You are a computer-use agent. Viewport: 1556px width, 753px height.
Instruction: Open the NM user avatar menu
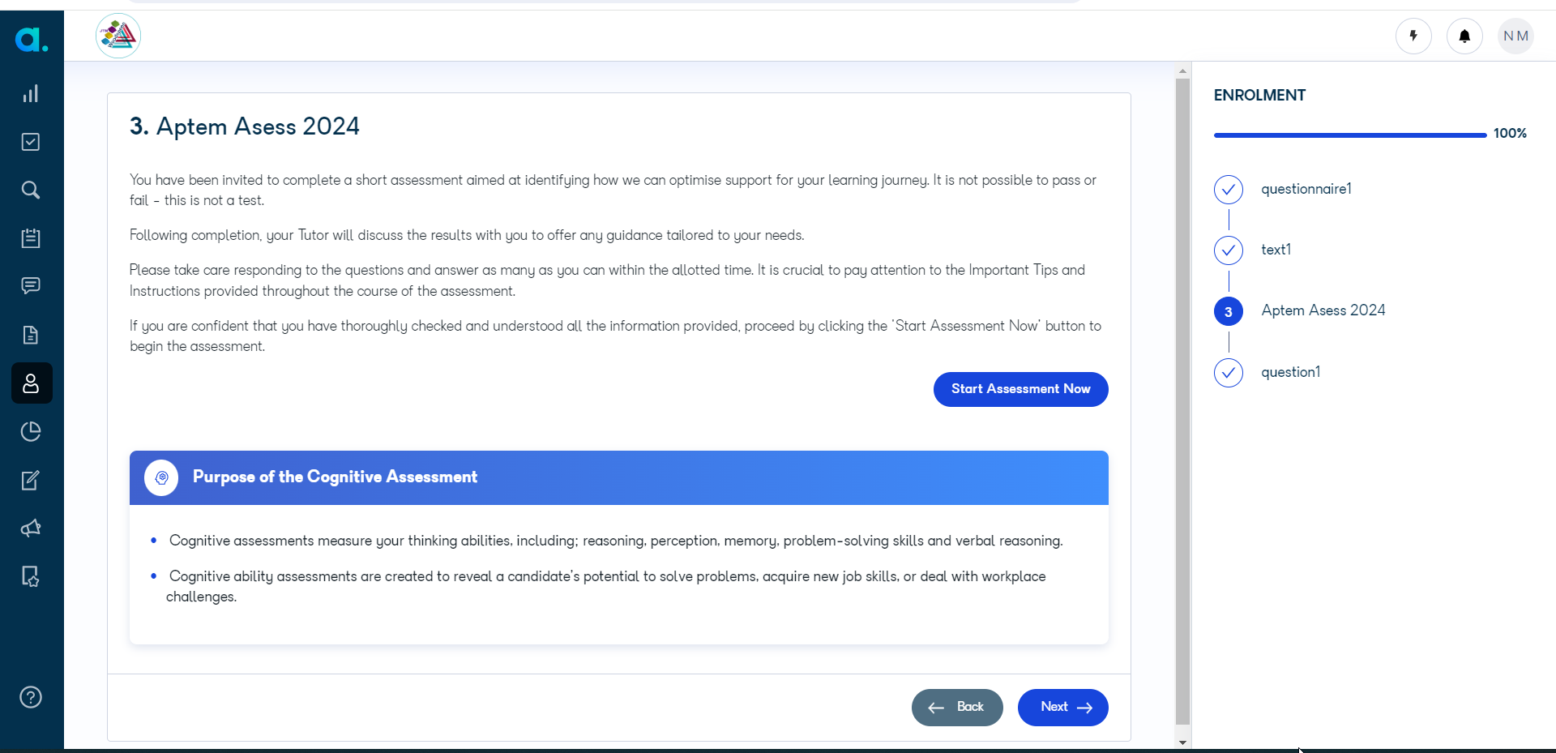point(1515,36)
